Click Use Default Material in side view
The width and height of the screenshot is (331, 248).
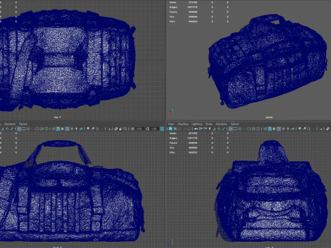click(x=274, y=129)
